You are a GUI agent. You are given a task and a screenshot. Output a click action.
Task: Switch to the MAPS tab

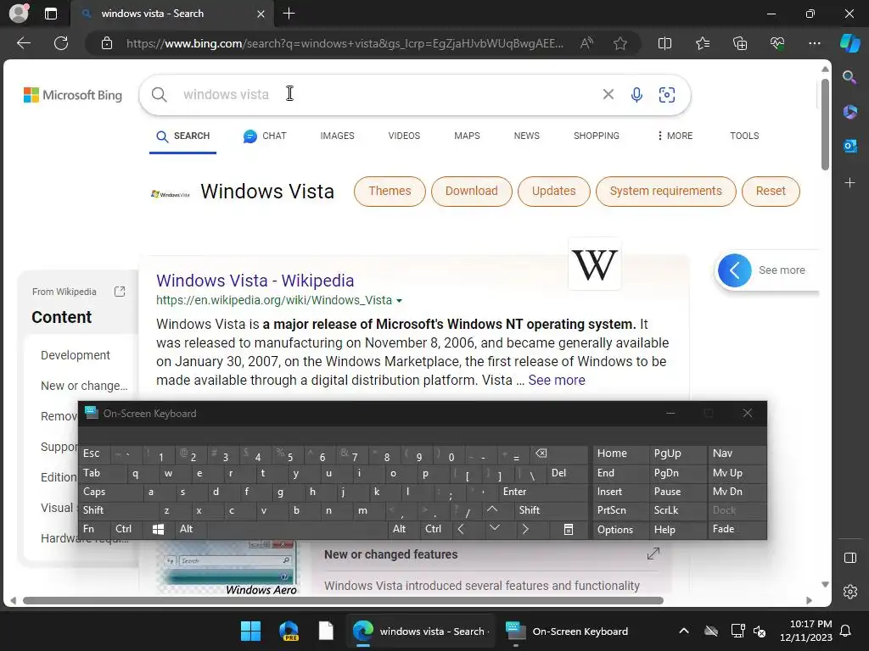[468, 136]
